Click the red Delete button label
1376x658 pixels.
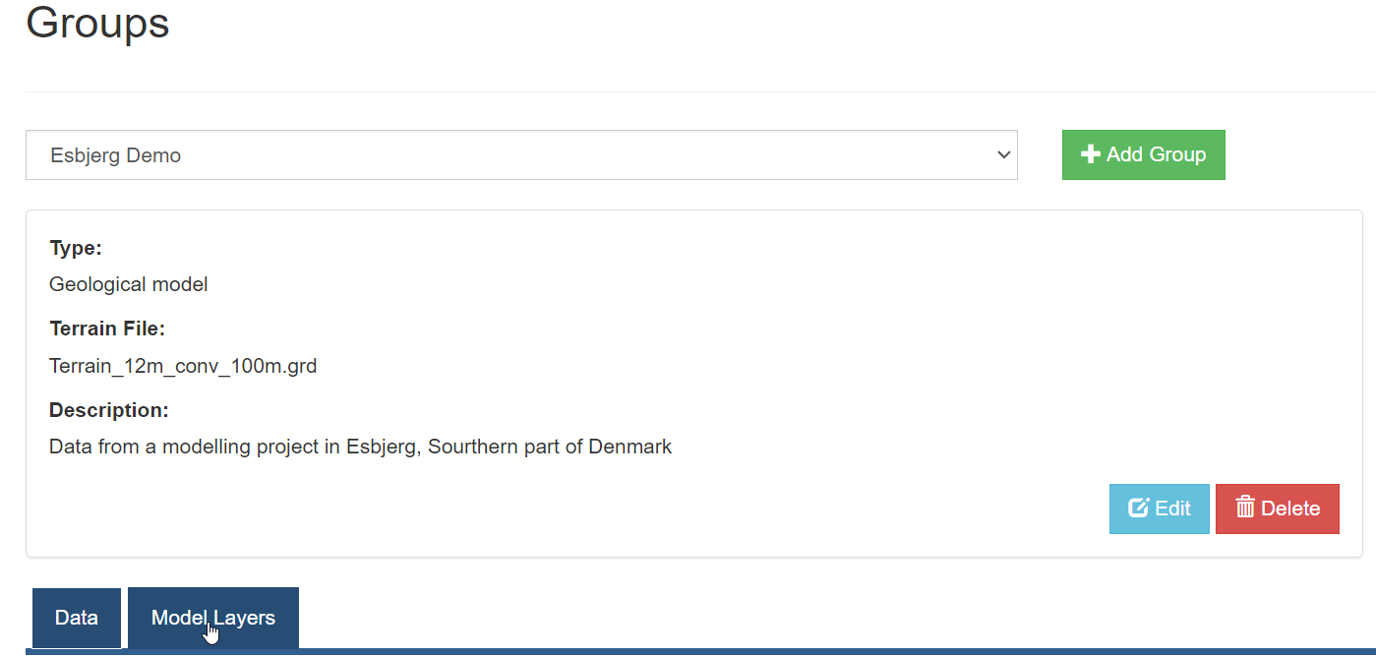(x=1290, y=508)
